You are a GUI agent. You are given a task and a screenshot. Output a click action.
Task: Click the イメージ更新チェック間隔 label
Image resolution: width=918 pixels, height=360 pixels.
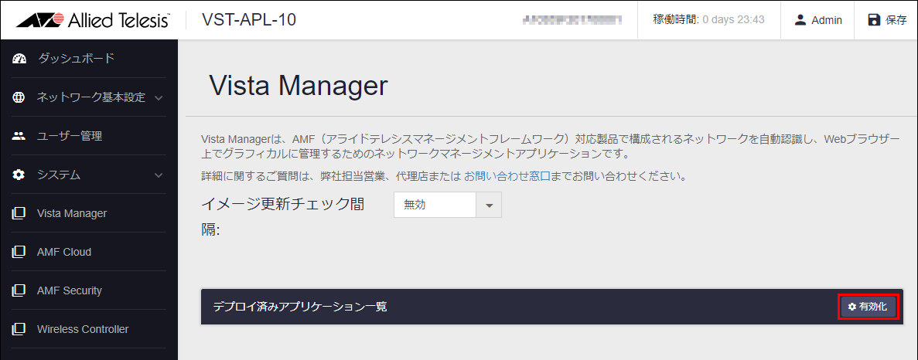coord(283,217)
